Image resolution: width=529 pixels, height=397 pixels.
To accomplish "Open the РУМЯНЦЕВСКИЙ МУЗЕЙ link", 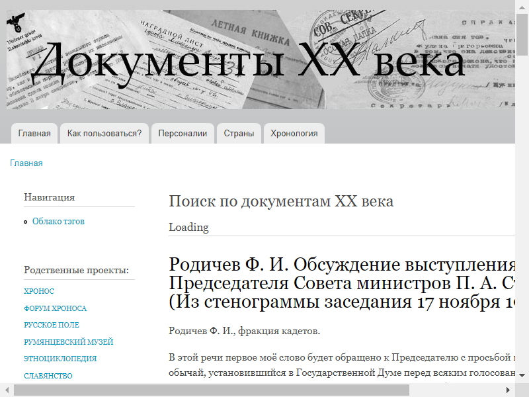I will click(x=68, y=342).
